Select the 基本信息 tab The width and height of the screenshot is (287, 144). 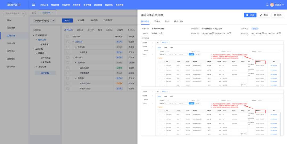coord(145,21)
